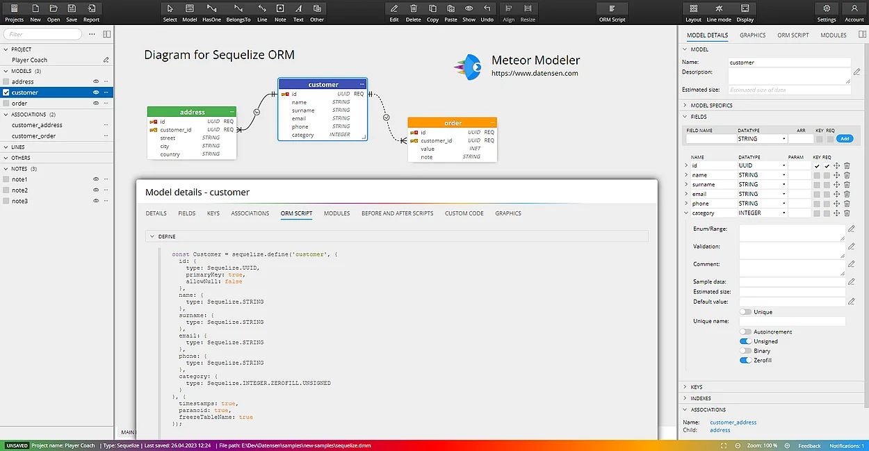
Task: Click the Open folder toolbar icon
Action: coord(54,12)
